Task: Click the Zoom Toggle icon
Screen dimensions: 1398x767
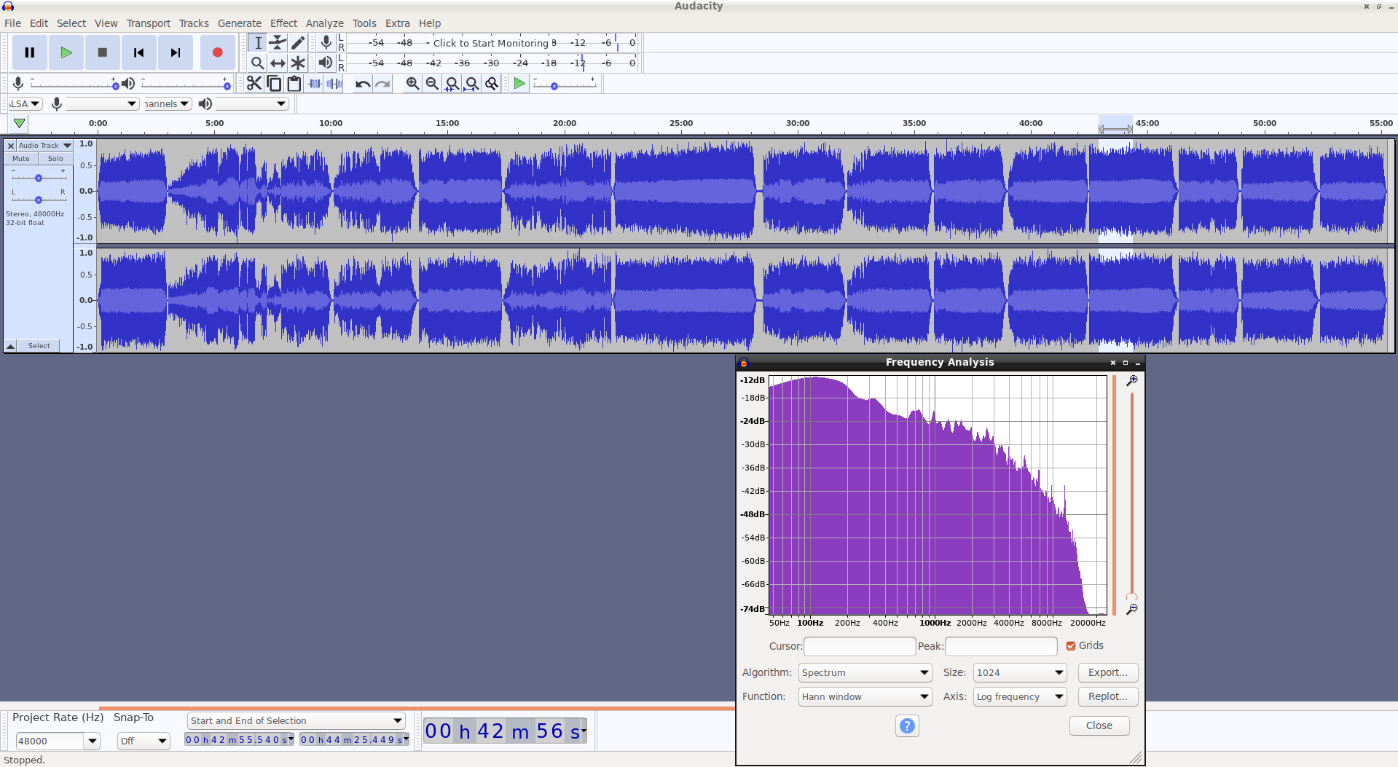Action: pyautogui.click(x=492, y=84)
